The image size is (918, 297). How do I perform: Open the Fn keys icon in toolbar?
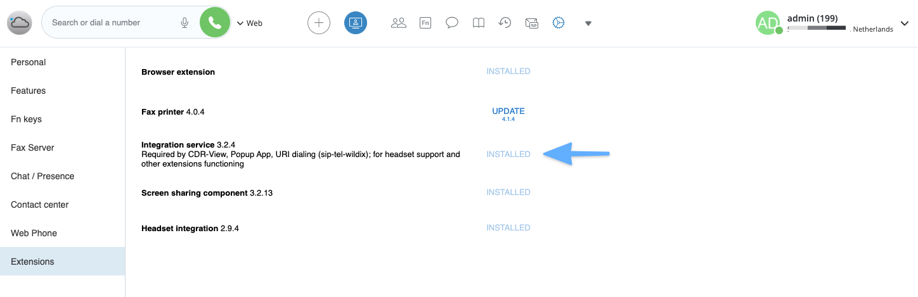pos(425,23)
